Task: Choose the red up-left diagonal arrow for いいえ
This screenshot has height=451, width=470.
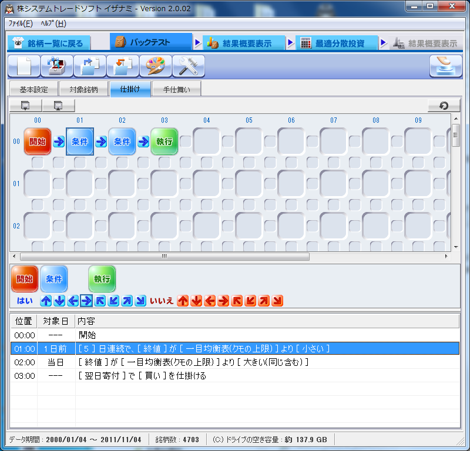Action: click(237, 301)
